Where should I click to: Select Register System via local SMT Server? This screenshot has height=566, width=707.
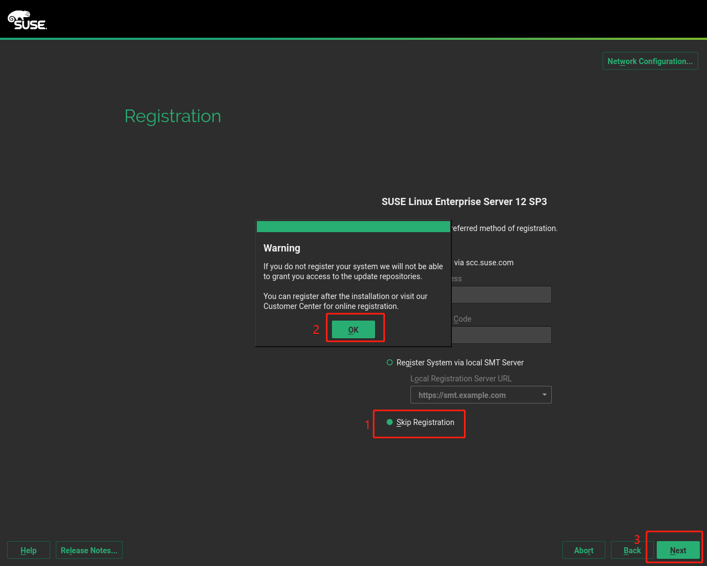pos(389,363)
